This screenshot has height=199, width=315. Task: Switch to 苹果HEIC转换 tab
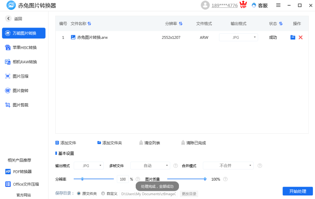24,47
